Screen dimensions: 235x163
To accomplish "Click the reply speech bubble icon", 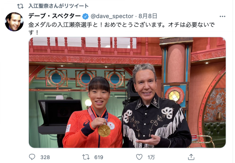I will 32,157.
